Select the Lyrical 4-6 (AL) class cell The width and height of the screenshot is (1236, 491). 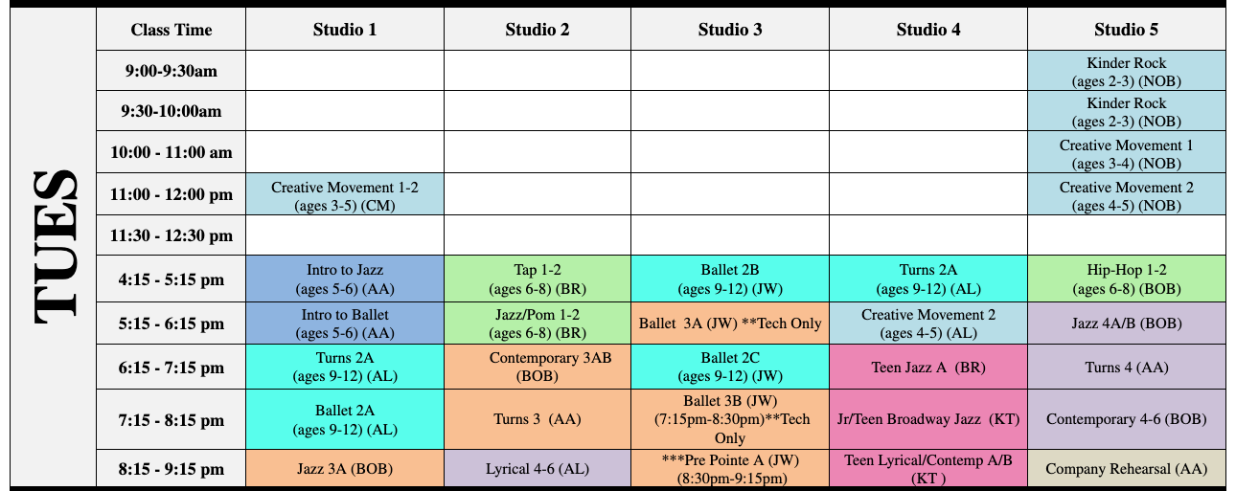(538, 469)
